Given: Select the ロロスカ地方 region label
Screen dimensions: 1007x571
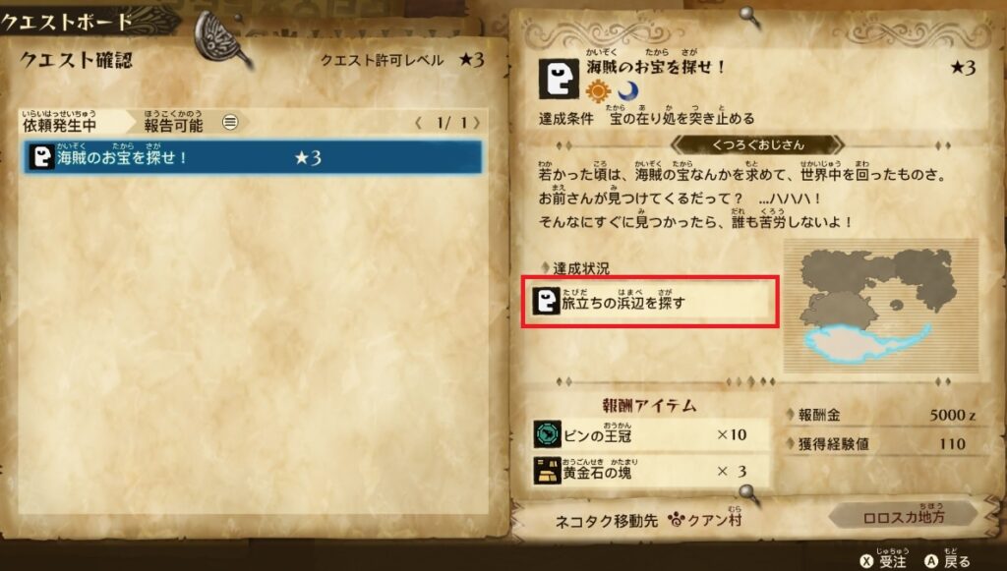Looking at the screenshot, I should [904, 517].
